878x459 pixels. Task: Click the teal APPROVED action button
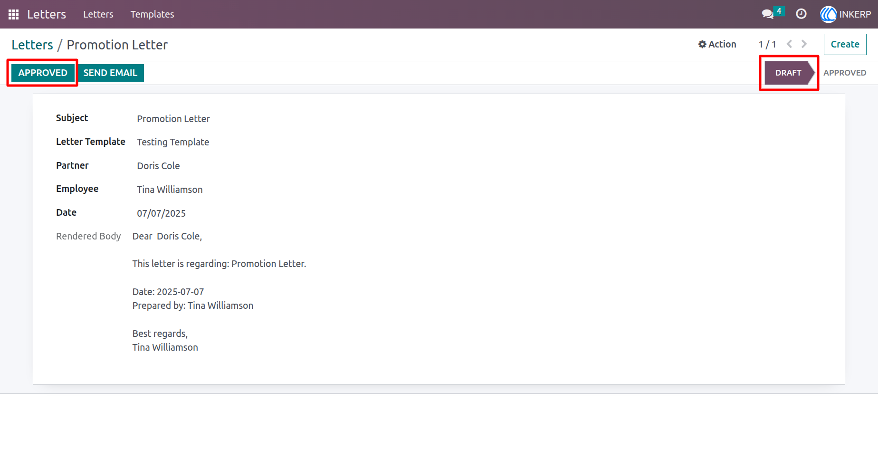[43, 73]
